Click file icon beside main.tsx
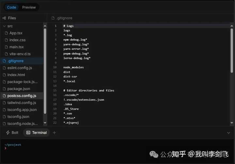The image size is (235, 164). coord(6,47)
